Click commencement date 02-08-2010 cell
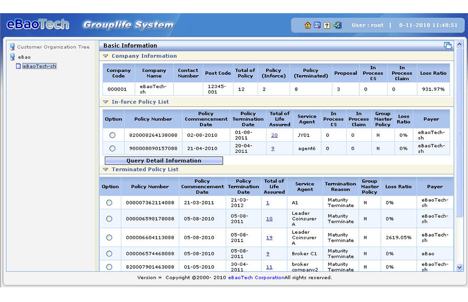 point(206,135)
